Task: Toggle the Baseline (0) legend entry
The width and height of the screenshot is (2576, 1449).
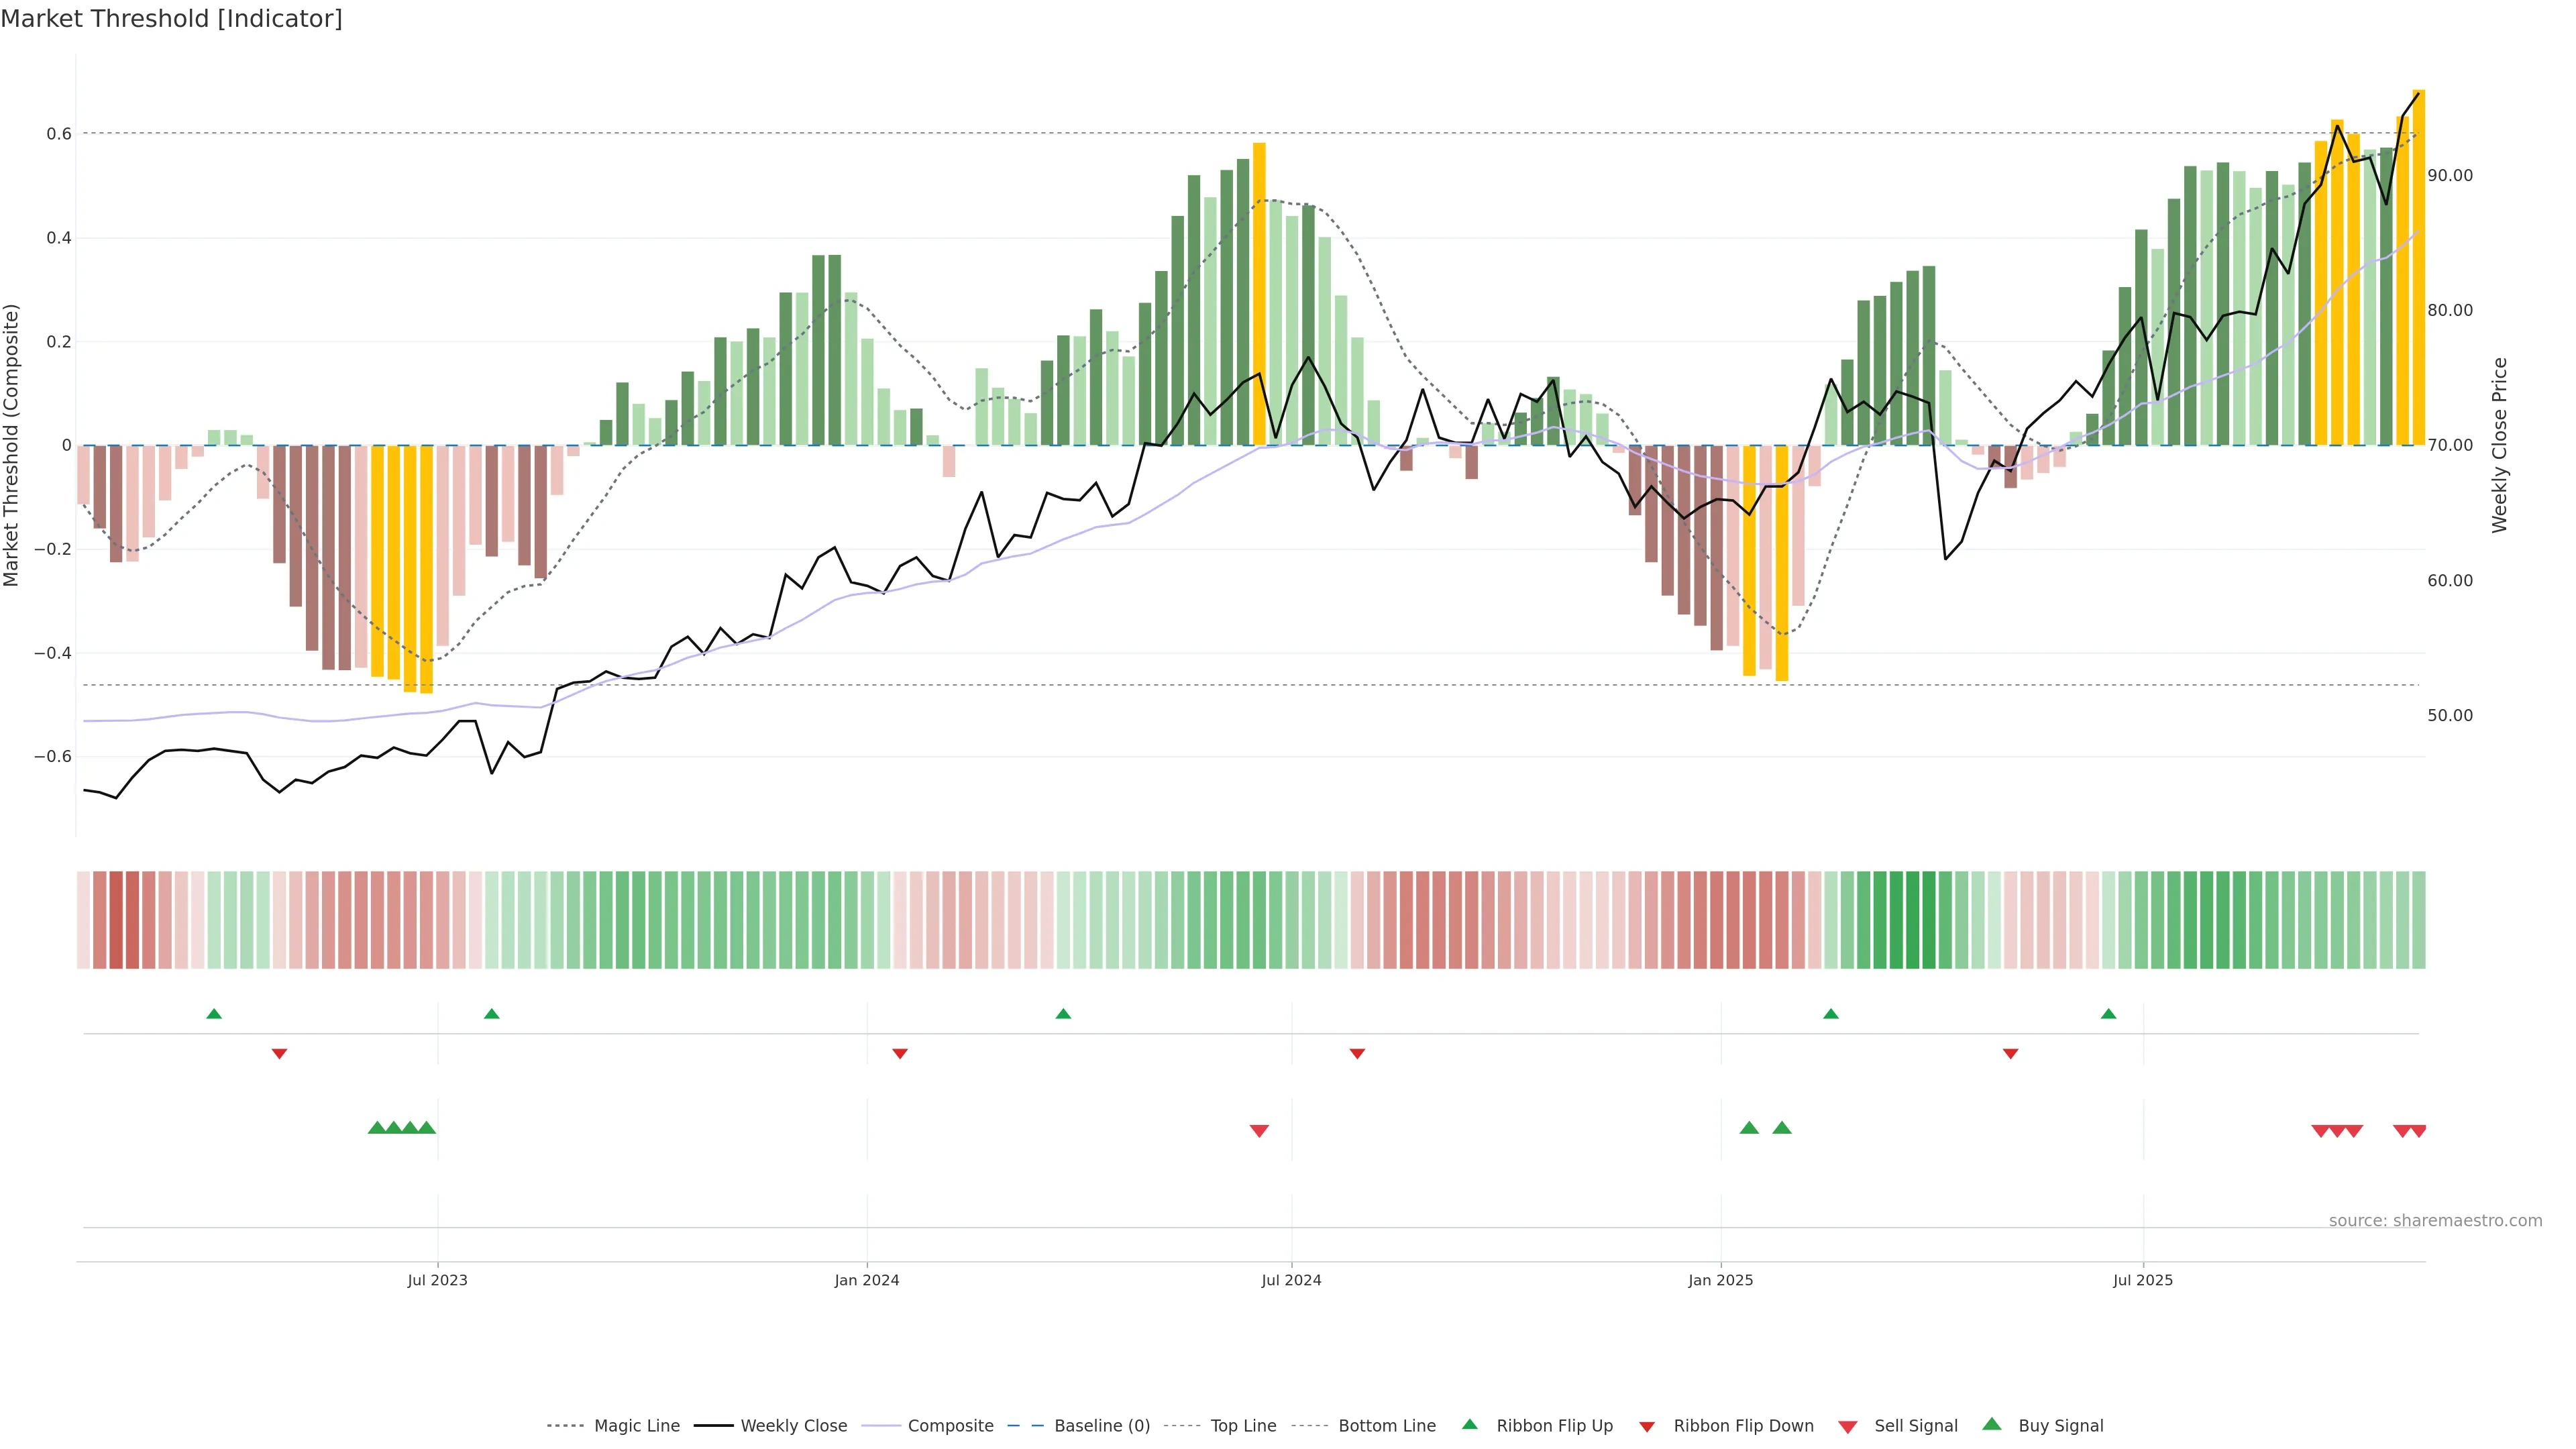Action: point(1102,1426)
